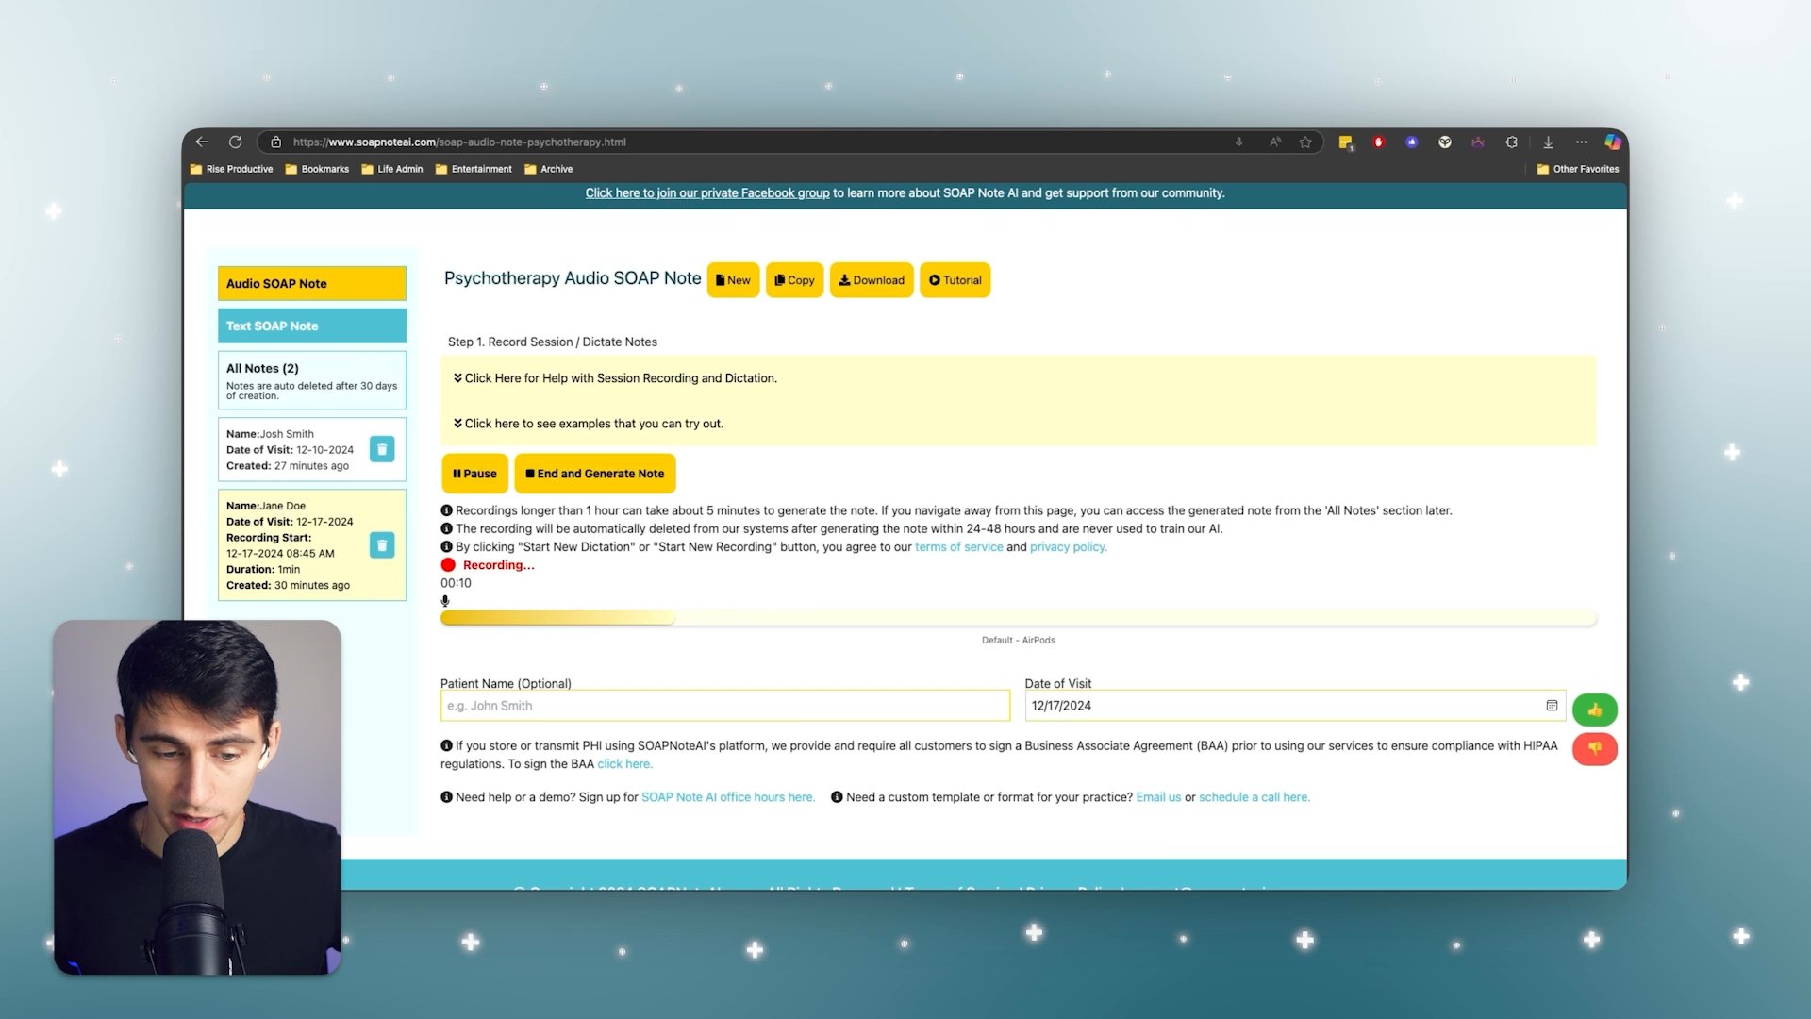The image size is (1811, 1019).
Task: Click the Patient Name input field
Action: point(724,706)
